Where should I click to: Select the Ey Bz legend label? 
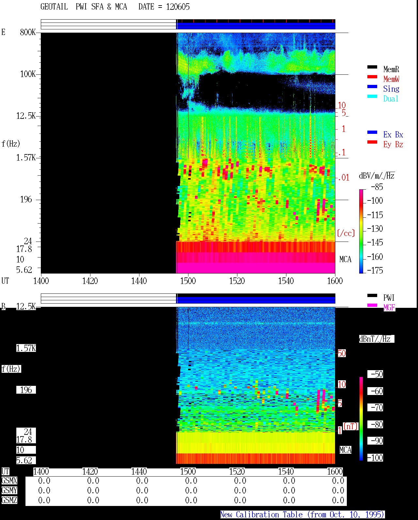[393, 144]
